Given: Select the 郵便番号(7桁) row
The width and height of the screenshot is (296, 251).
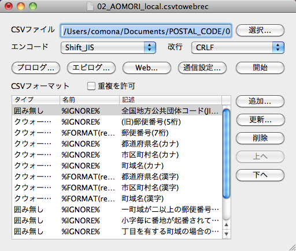Looking at the screenshot, I should (117, 133).
